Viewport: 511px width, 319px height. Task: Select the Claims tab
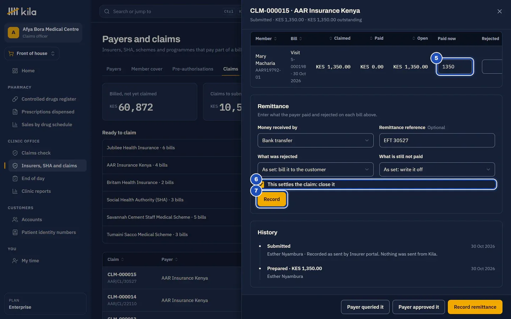231,69
